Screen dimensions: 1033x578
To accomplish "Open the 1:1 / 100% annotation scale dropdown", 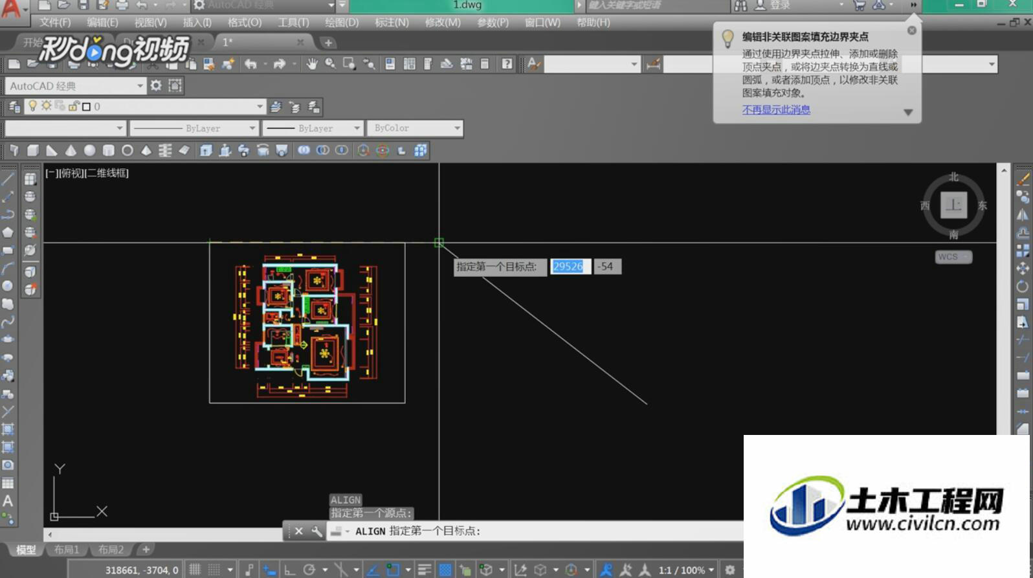I will click(x=686, y=570).
